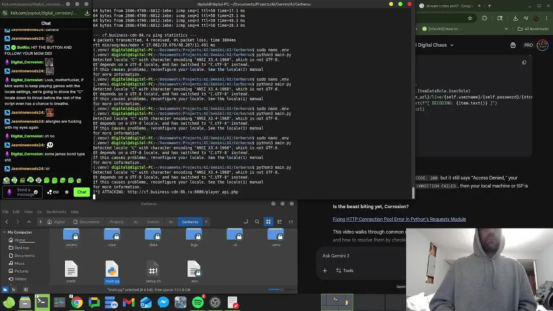Open Spotify from the taskbar

point(198,302)
